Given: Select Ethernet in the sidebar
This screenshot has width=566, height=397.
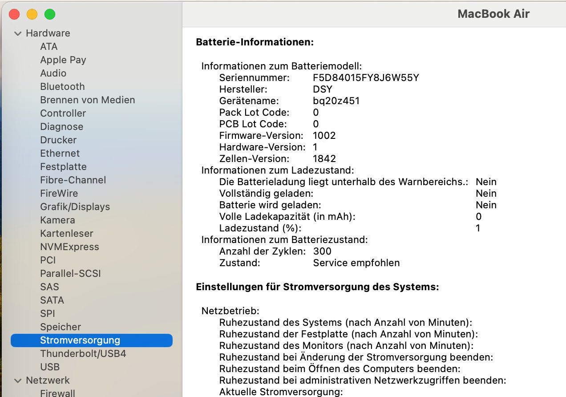Looking at the screenshot, I should [60, 154].
